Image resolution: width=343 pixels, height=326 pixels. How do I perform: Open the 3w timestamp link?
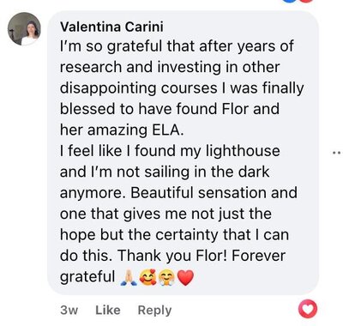coord(69,310)
